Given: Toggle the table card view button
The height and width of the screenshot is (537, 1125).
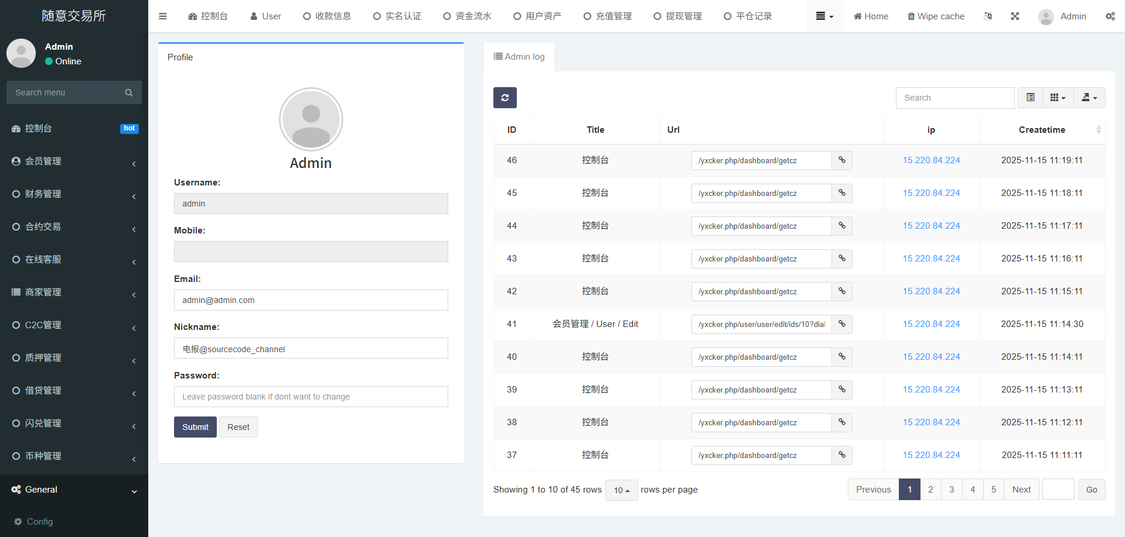Looking at the screenshot, I should [x=1030, y=98].
